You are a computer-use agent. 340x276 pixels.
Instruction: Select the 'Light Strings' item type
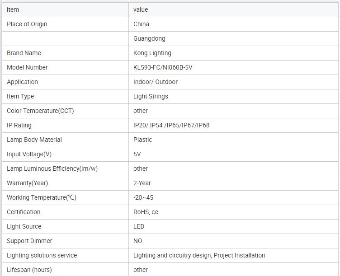tap(151, 96)
